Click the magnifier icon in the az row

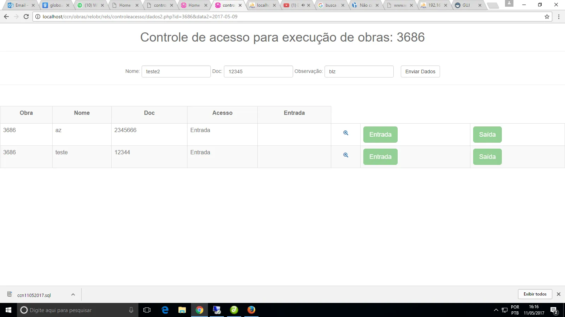[x=346, y=133]
